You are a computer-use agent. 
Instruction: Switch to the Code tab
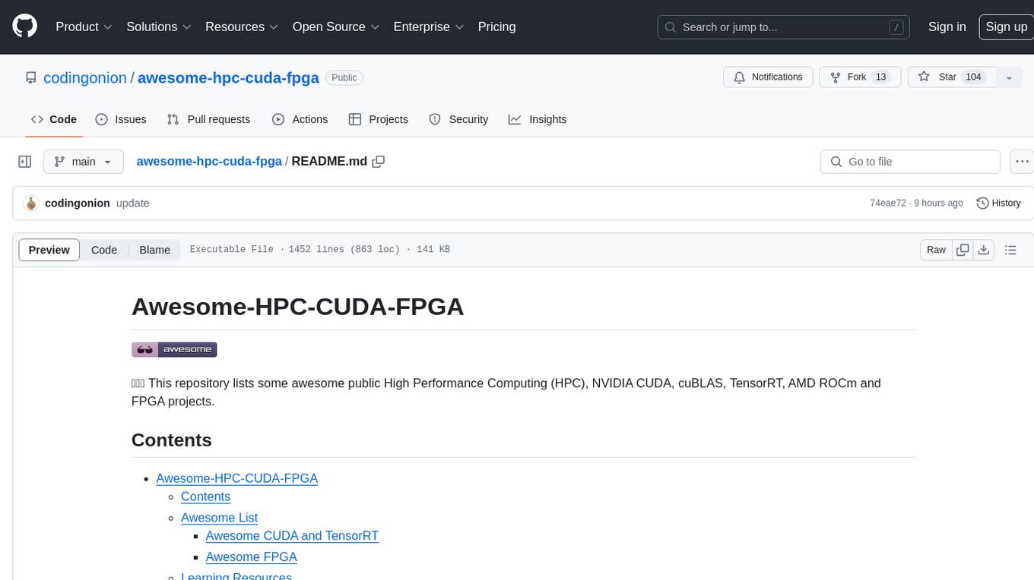[54, 119]
